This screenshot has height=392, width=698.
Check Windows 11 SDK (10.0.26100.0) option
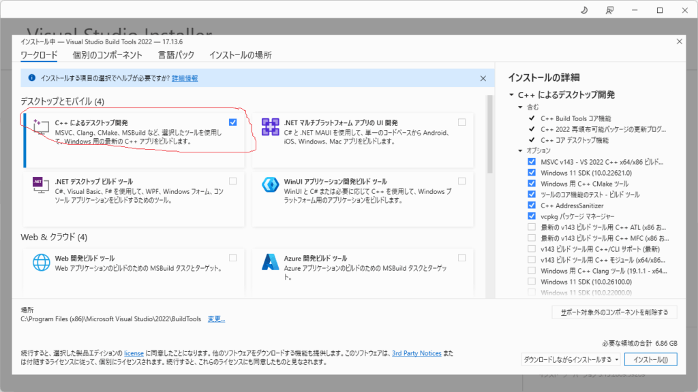click(532, 281)
